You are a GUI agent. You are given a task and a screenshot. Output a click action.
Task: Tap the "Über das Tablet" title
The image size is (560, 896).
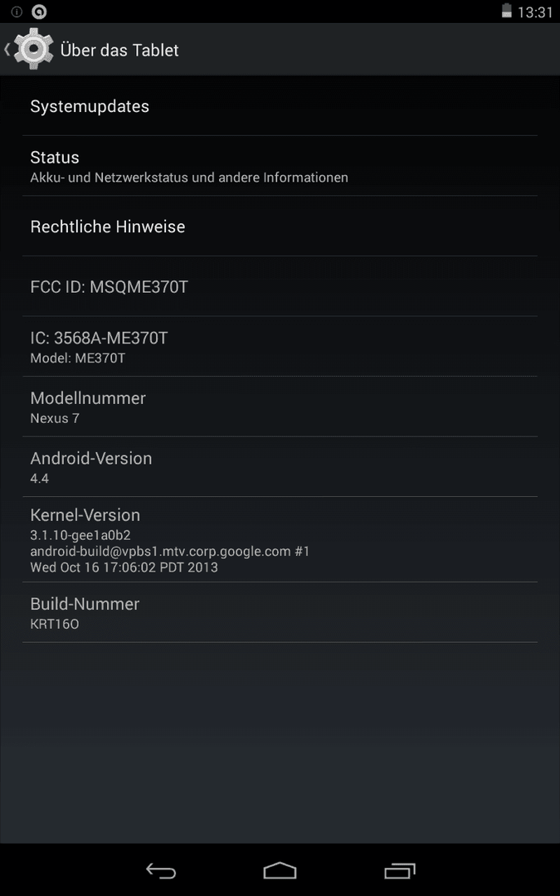tap(119, 51)
